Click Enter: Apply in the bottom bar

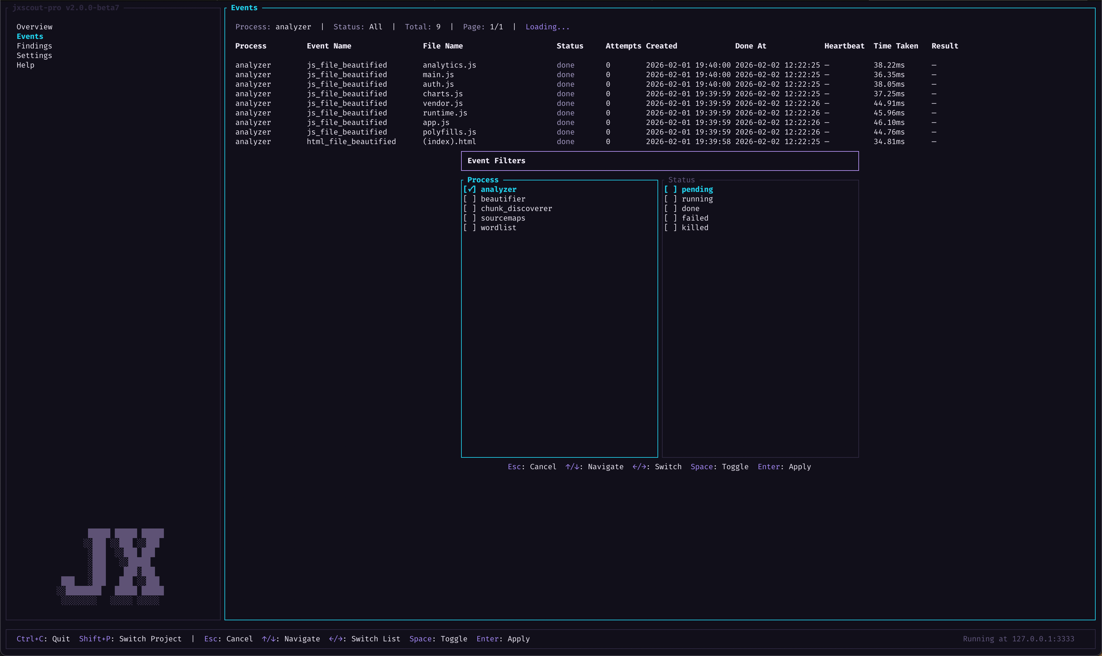click(x=503, y=639)
